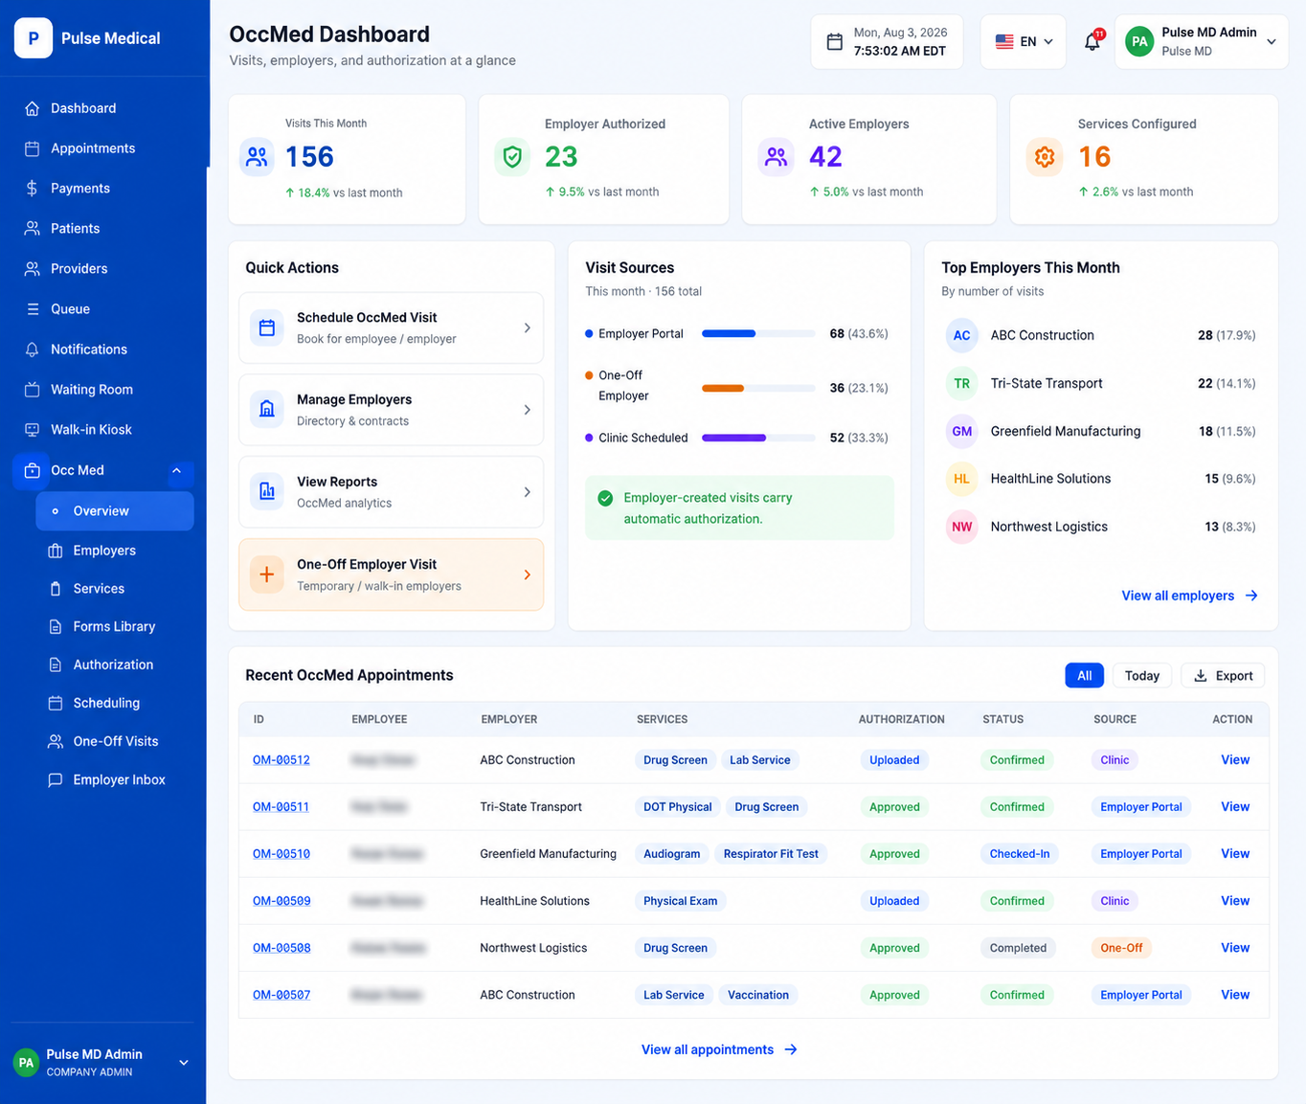The height and width of the screenshot is (1104, 1306).
Task: Open Schedule OccMed Visit chevron arrow
Action: (x=528, y=328)
